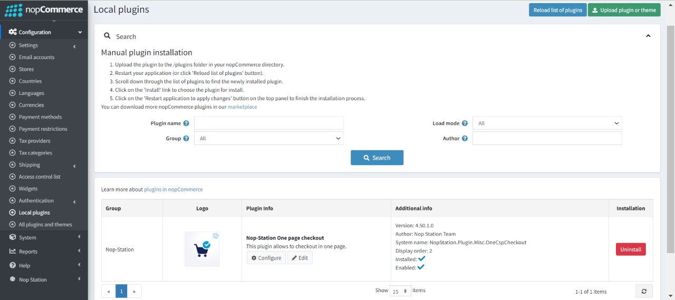This screenshot has height=300, width=675.
Task: Expand the System menu arrow
Action: (x=79, y=237)
